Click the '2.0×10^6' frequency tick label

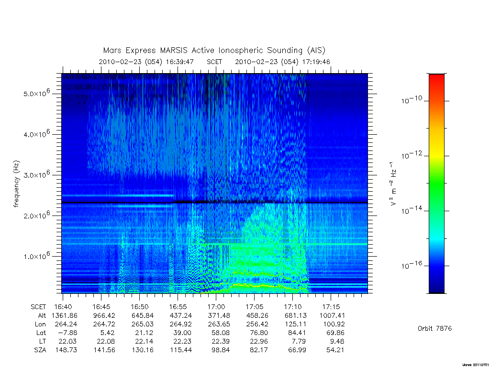(x=36, y=215)
